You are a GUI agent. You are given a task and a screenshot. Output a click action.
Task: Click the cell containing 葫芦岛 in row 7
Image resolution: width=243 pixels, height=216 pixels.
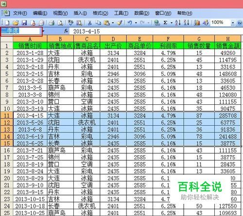tap(60, 87)
